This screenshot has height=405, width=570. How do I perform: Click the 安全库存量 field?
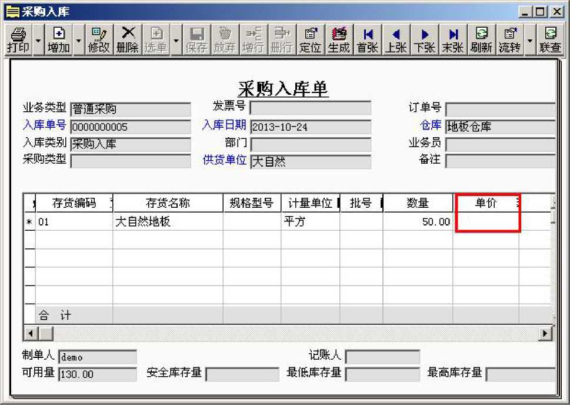[x=242, y=374]
